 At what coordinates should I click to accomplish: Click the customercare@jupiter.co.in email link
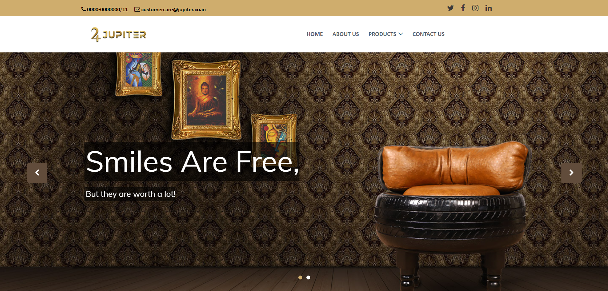(173, 10)
